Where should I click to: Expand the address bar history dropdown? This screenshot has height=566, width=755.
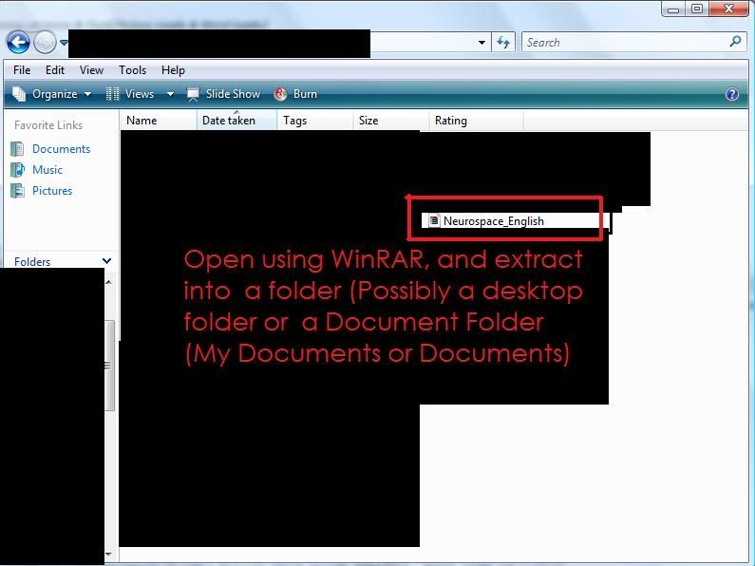[482, 42]
